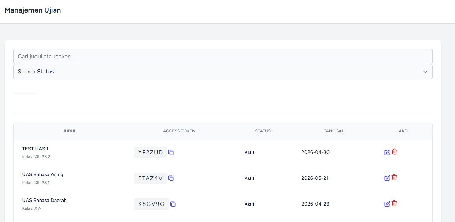Viewport: 455px width, 222px height.
Task: Copy the ETAZ4V access token
Action: point(171,178)
